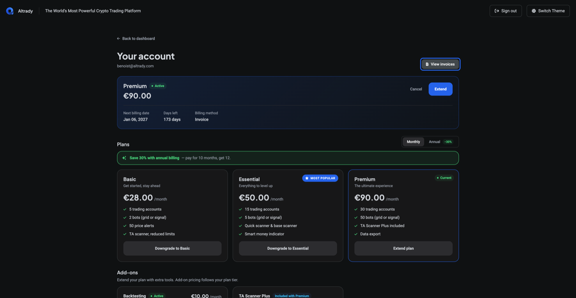Click the Backtesting Active badge

(157, 296)
